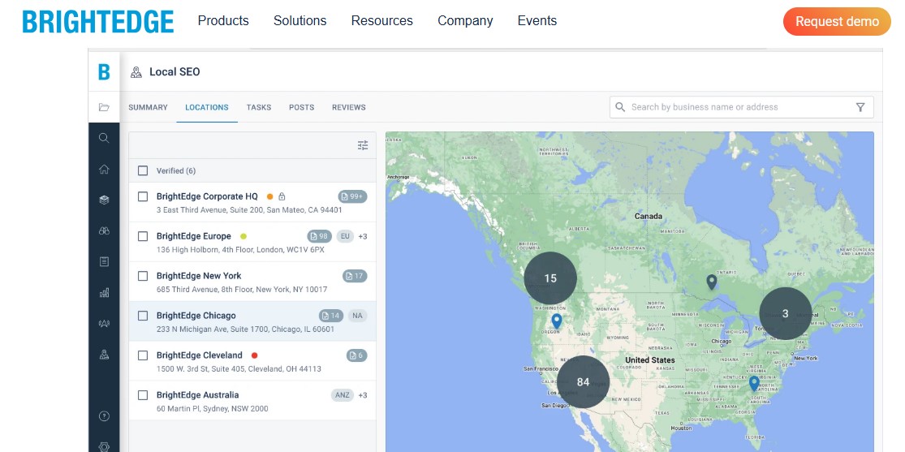Image resolution: width=905 pixels, height=452 pixels.
Task: Check the BrightEdge Australia checkbox
Action: click(143, 395)
